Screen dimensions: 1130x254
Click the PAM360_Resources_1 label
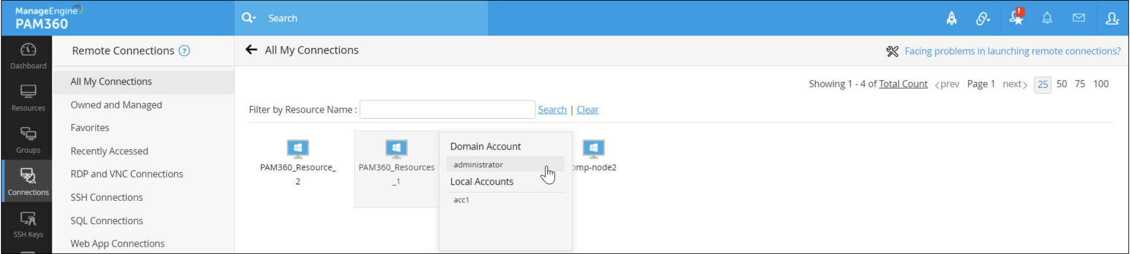tap(396, 174)
